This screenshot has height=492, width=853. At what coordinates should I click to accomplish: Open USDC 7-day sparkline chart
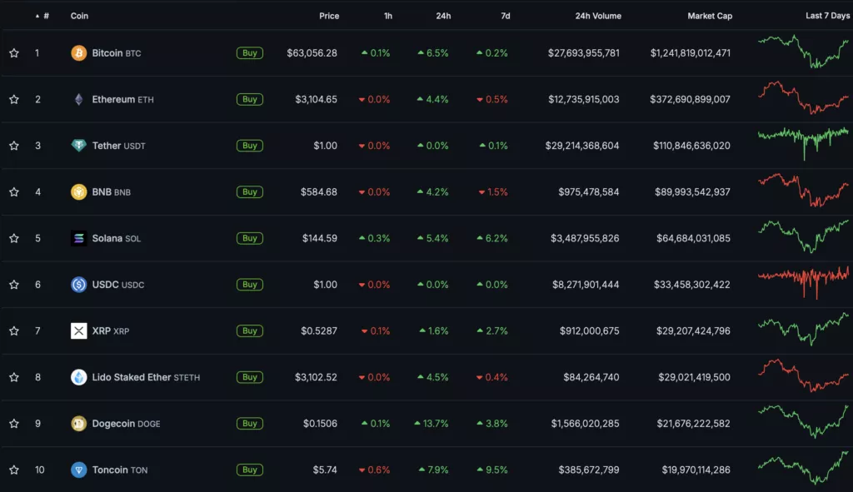tap(803, 283)
